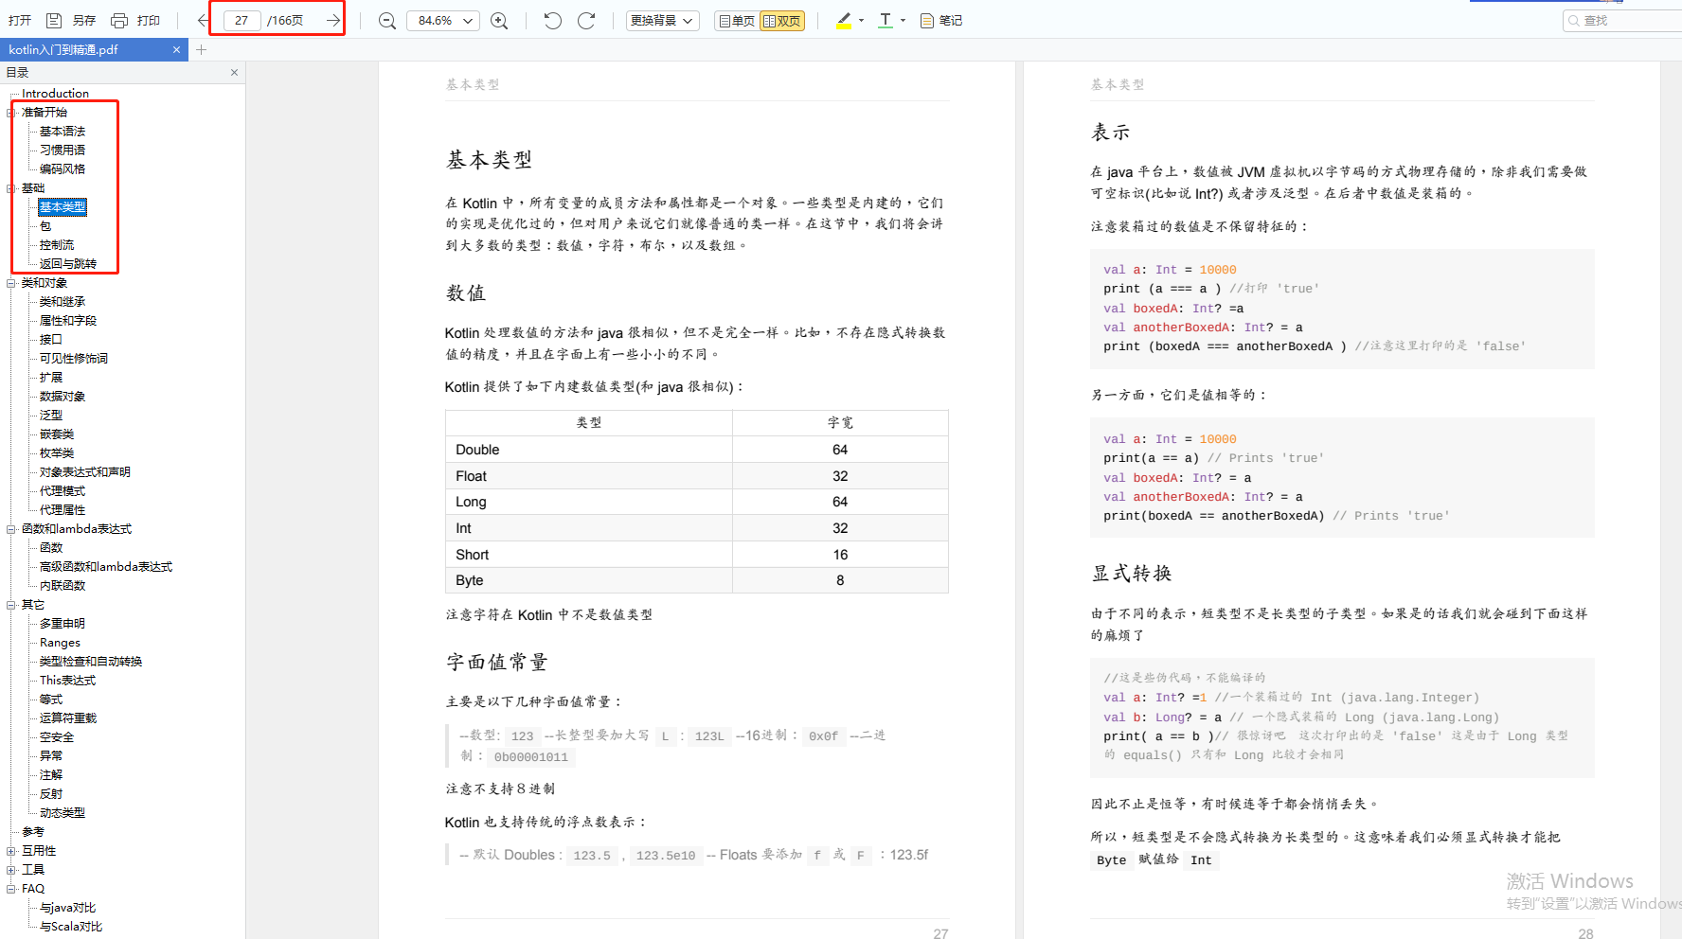Open 可见性修饰词 outline entry
The width and height of the screenshot is (1682, 939).
(x=74, y=358)
